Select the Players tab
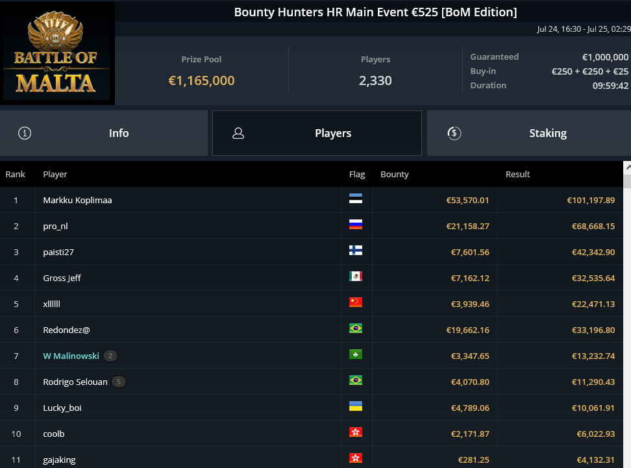631x468 pixels. pos(317,133)
